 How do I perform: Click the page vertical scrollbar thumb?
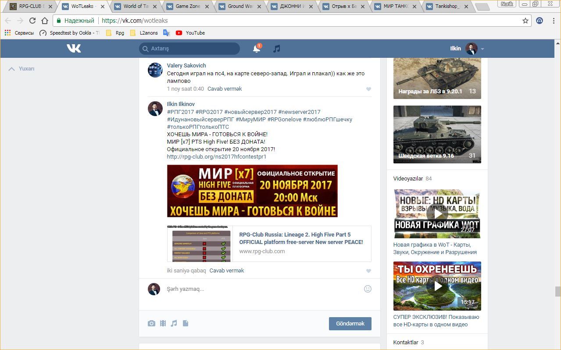(557, 291)
